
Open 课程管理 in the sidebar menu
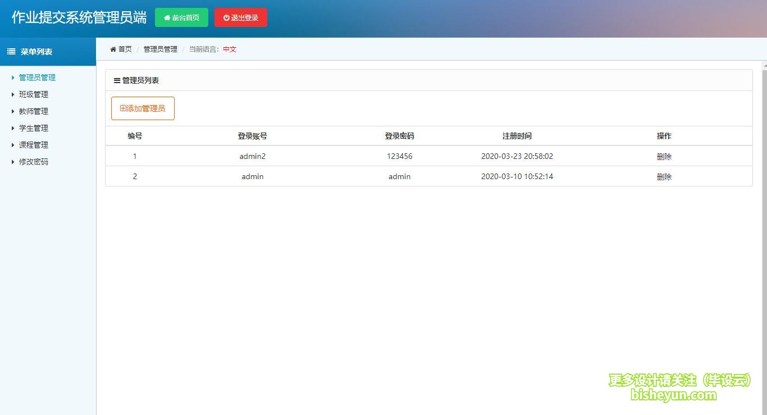click(x=34, y=145)
